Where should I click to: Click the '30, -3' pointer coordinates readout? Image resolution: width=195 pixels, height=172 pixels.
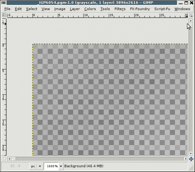point(15,166)
